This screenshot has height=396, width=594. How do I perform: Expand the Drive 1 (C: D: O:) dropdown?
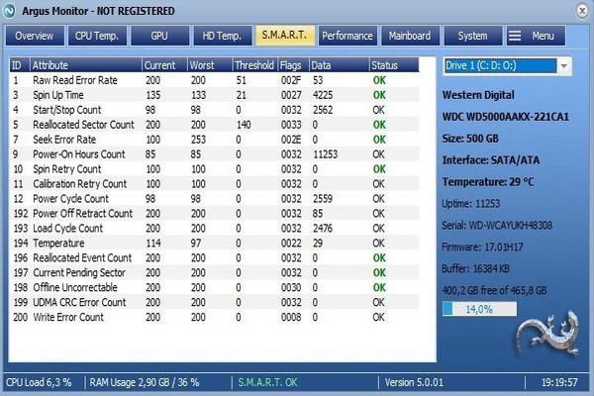pyautogui.click(x=563, y=65)
